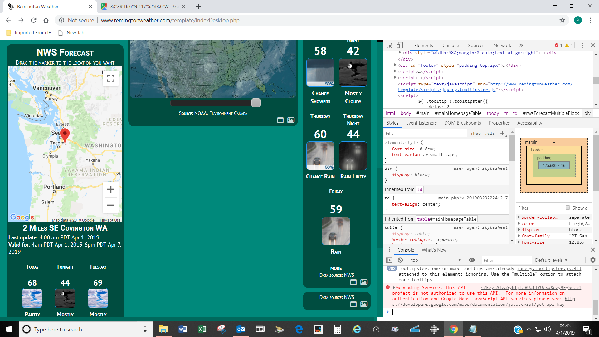The image size is (599, 337).
Task: Add new style rule plus icon
Action: click(503, 134)
